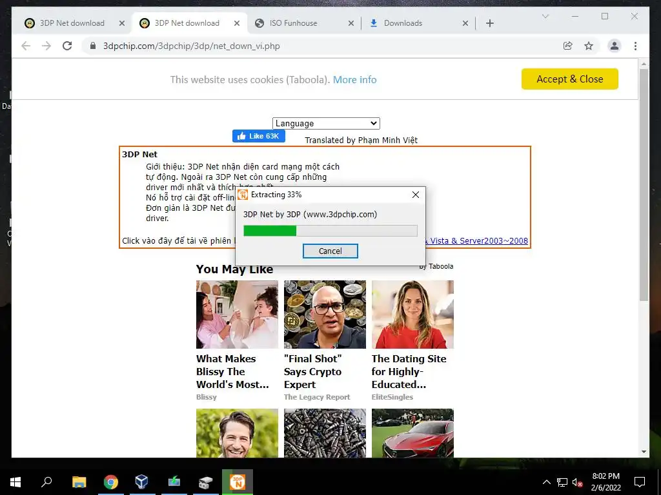Reload the current page
This screenshot has width=661, height=495.
pos(67,46)
